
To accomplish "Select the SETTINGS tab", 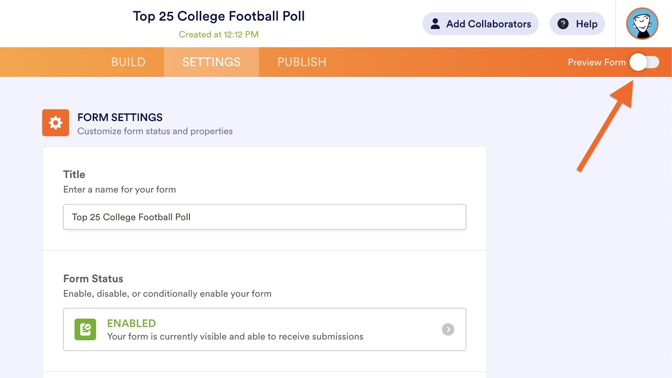I will click(x=211, y=62).
